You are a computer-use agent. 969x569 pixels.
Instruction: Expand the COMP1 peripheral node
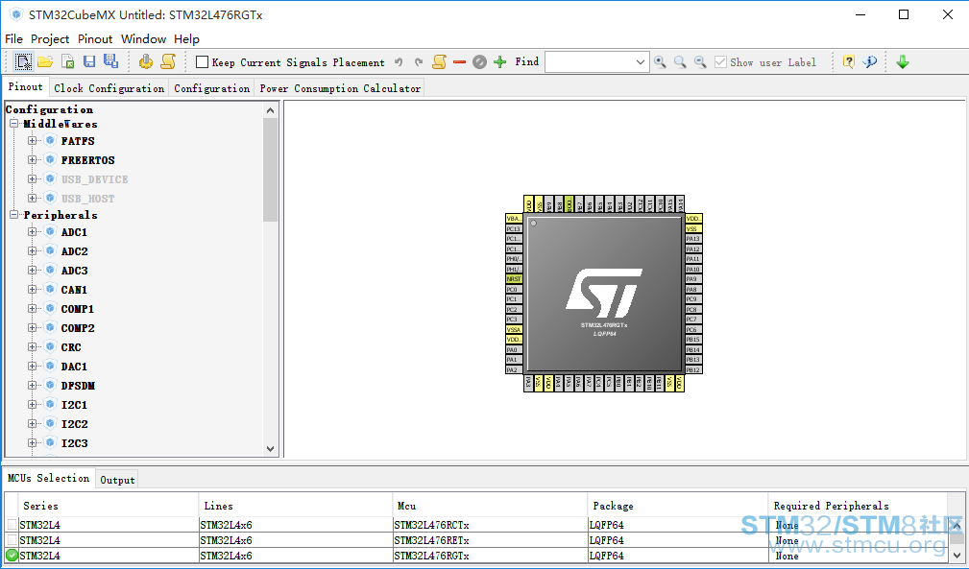point(32,309)
